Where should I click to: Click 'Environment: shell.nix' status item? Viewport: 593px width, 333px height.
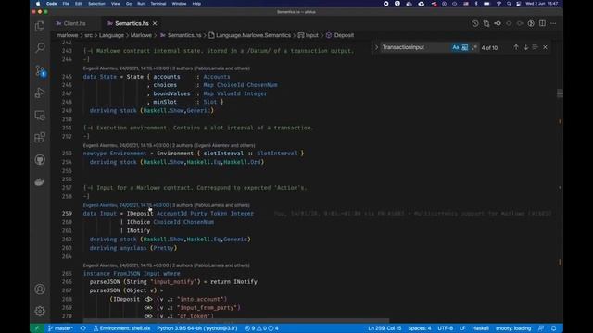click(x=121, y=328)
